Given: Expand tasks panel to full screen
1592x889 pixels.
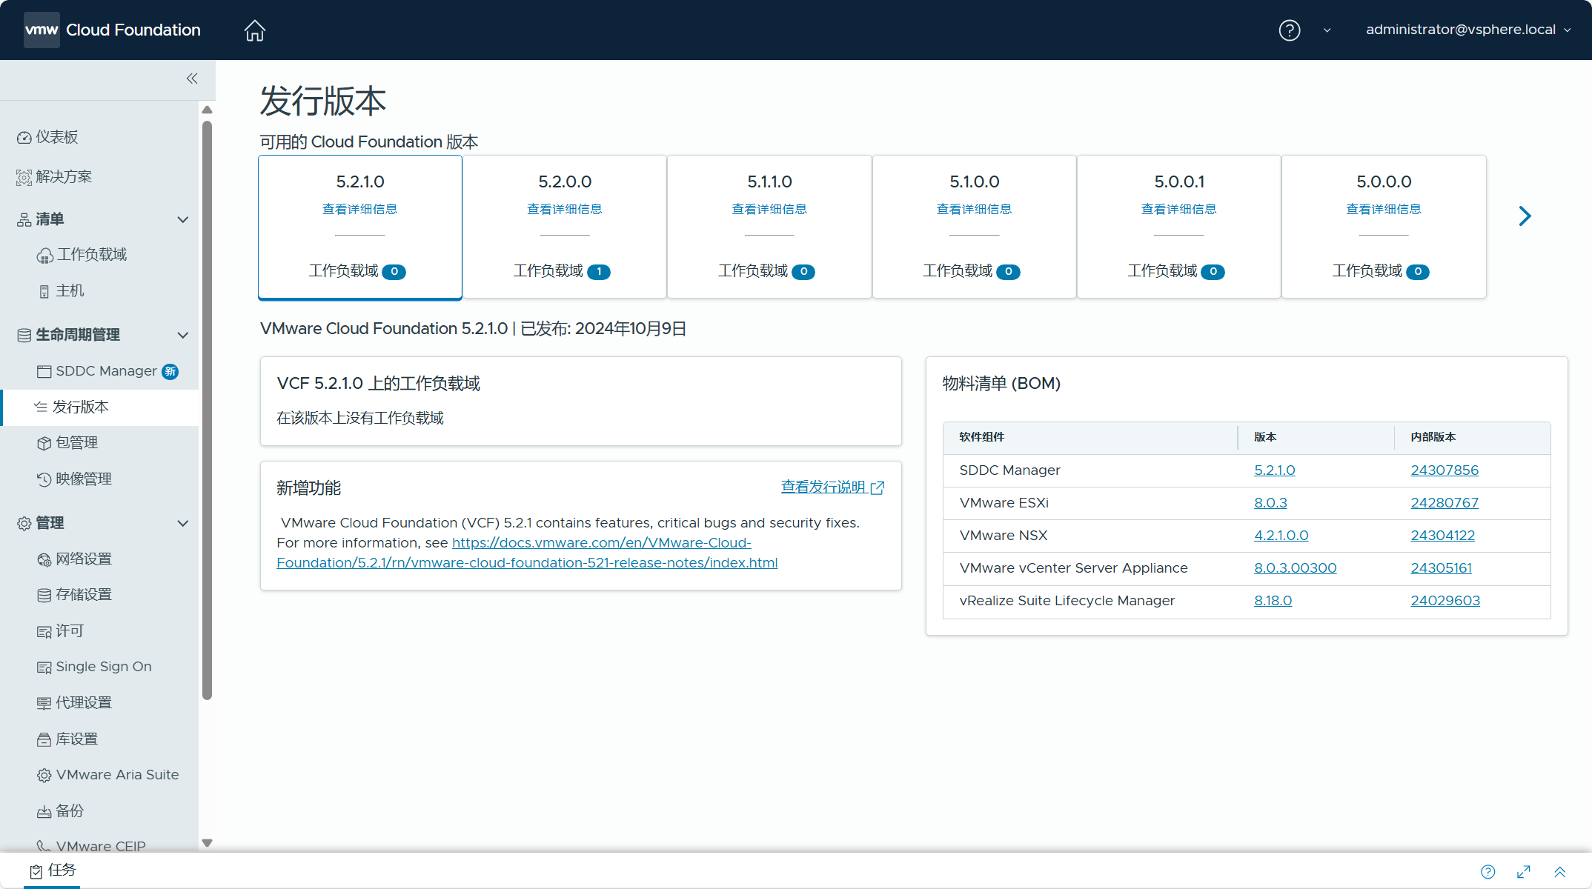Looking at the screenshot, I should (1524, 872).
